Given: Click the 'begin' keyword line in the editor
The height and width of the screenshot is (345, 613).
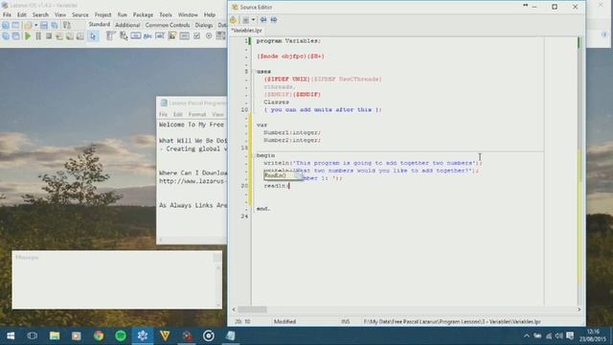Looking at the screenshot, I should coord(265,155).
